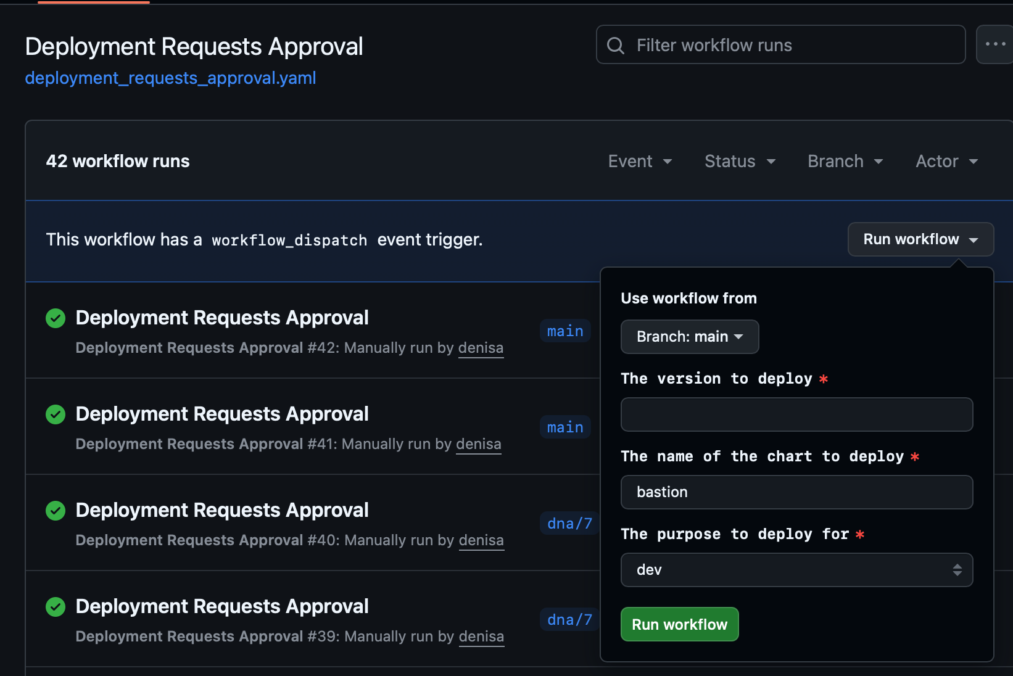Focus the version to deploy text field
Viewport: 1013px width, 676px height.
click(x=796, y=414)
